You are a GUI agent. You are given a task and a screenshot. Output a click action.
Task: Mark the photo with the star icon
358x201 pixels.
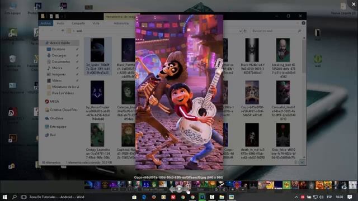pyautogui.click(x=233, y=189)
